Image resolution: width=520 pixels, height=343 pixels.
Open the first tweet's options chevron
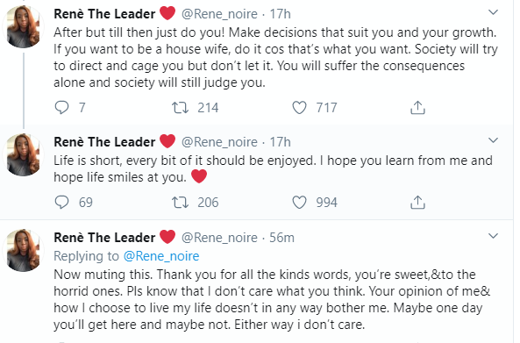tap(494, 12)
